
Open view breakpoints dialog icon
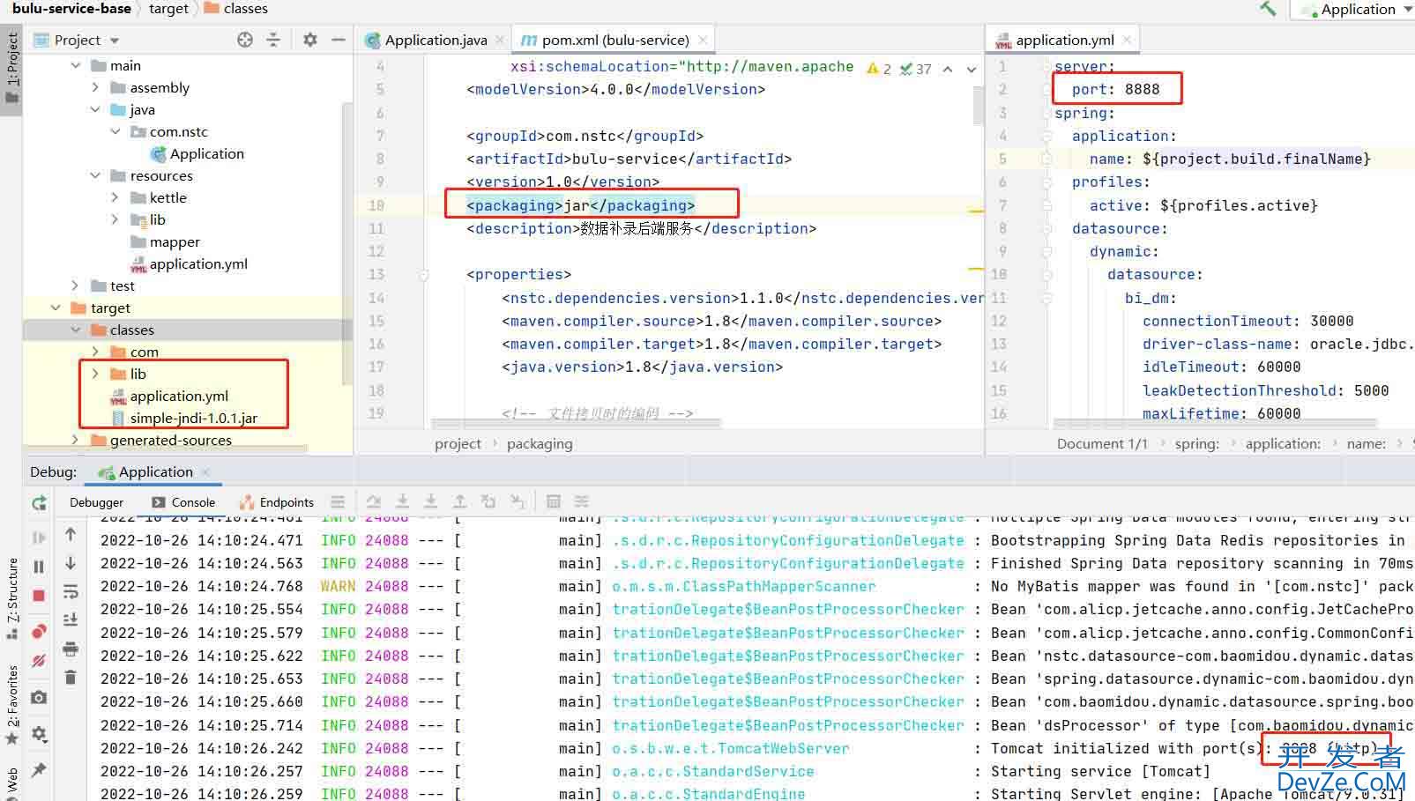click(x=39, y=631)
